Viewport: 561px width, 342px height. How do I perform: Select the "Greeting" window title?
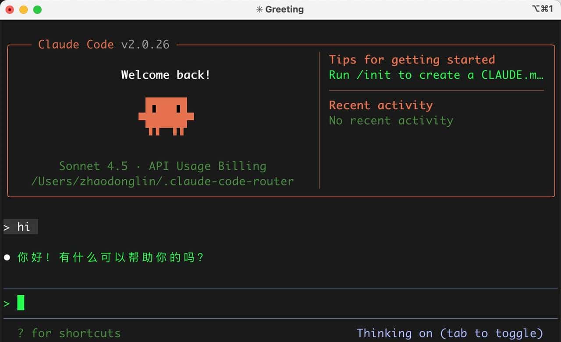point(284,9)
